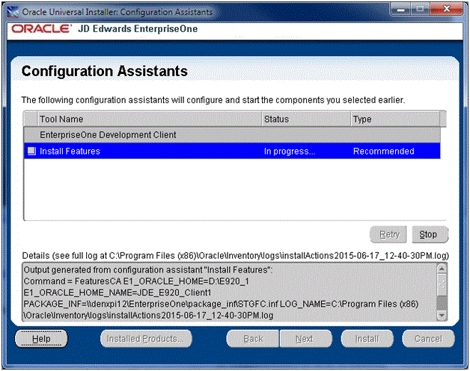This screenshot has height=371, width=470.
Task: Click the ORACLE logo in the banner
Action: (41, 28)
